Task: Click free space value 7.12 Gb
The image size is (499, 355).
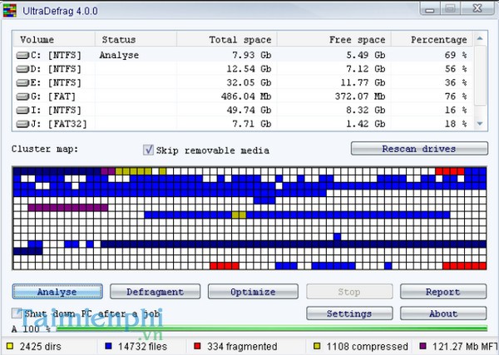Action: pyautogui.click(x=366, y=69)
